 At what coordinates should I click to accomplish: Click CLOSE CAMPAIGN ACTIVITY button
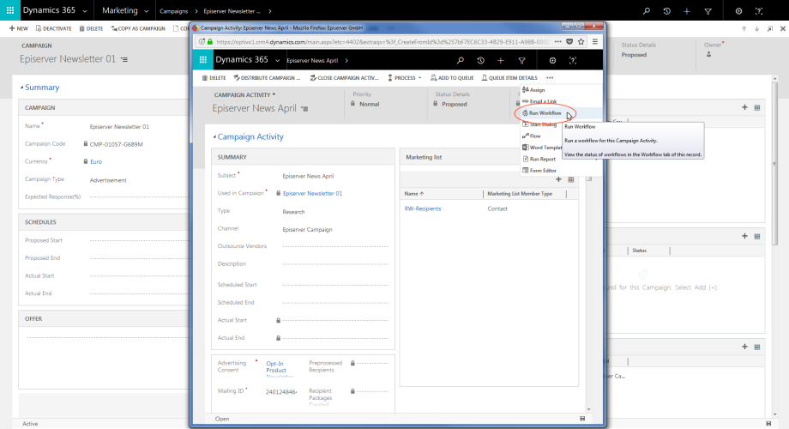[344, 77]
